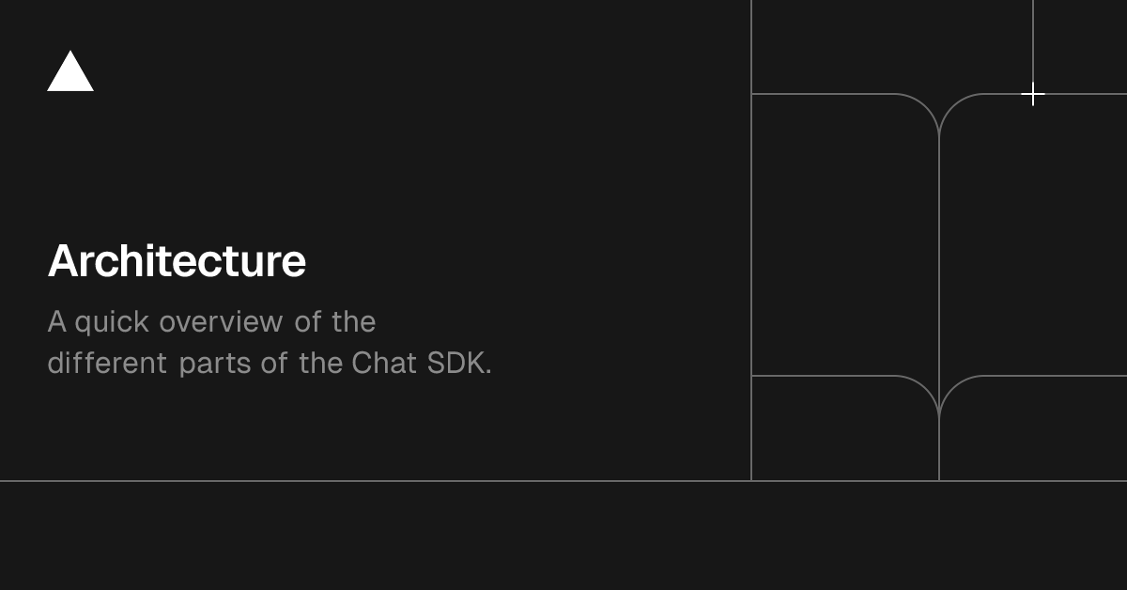
Task: Click the long horizontal divider line
Action: pyautogui.click(x=376, y=481)
